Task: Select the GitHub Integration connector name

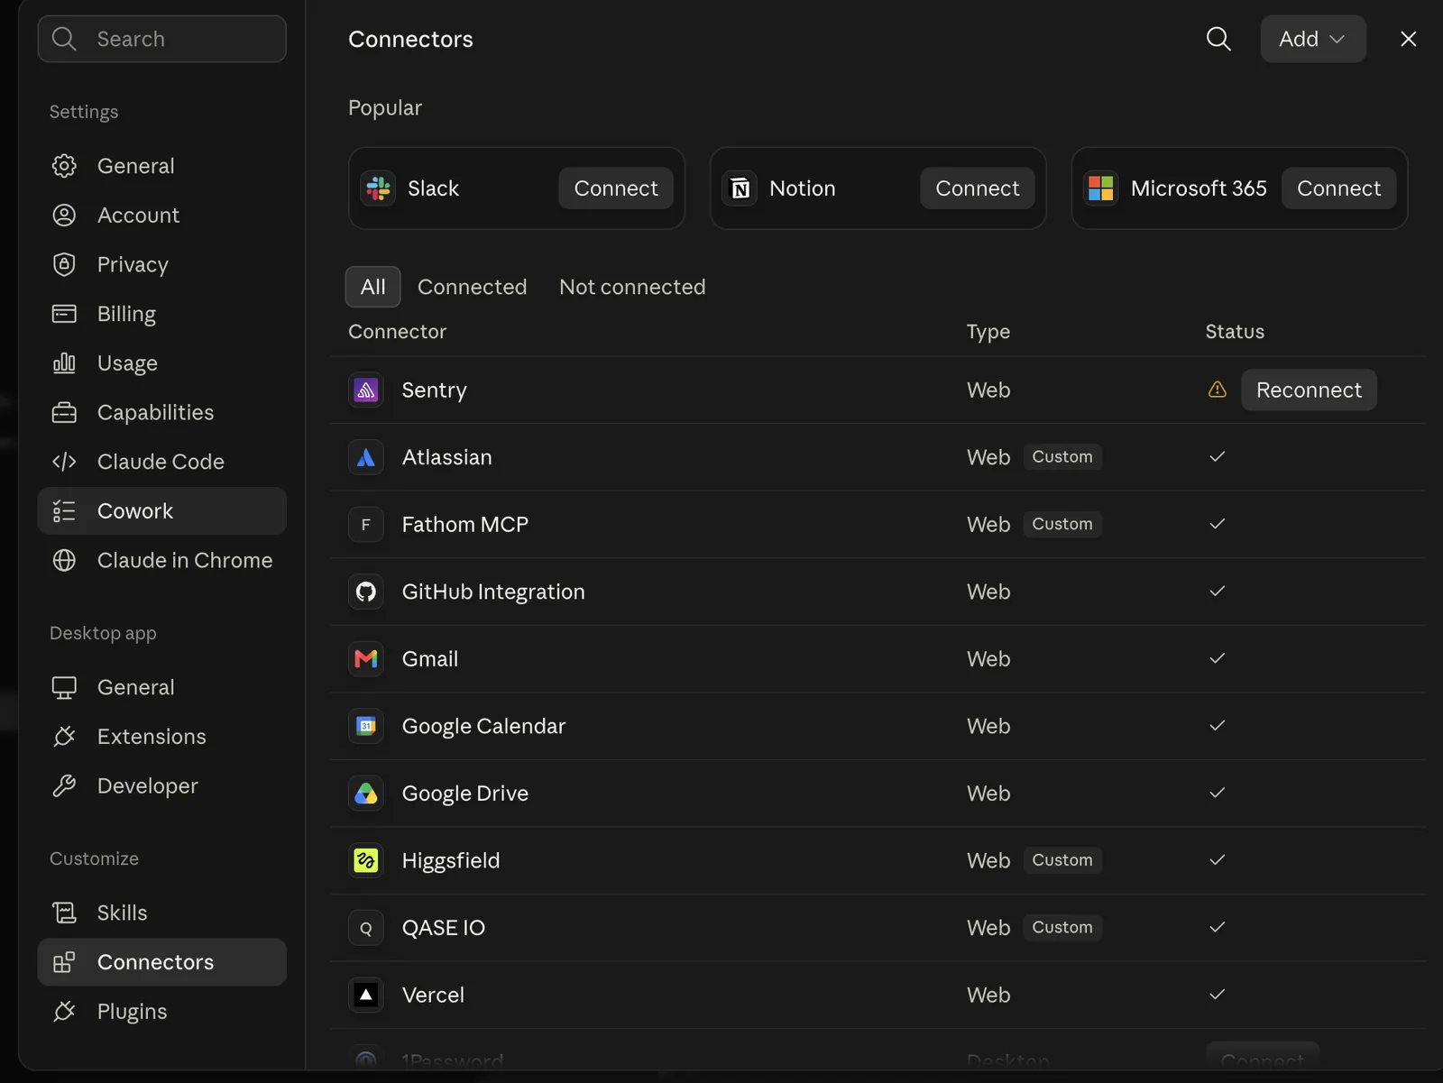Action: (493, 592)
